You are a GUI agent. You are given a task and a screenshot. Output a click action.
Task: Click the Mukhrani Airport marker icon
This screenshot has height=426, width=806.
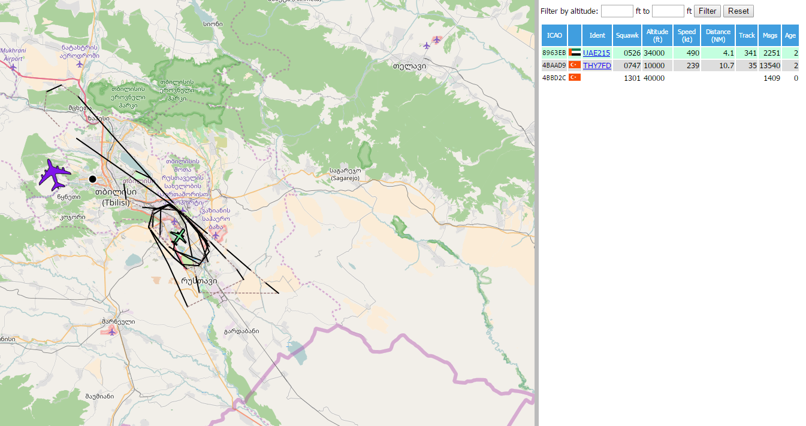[13, 66]
